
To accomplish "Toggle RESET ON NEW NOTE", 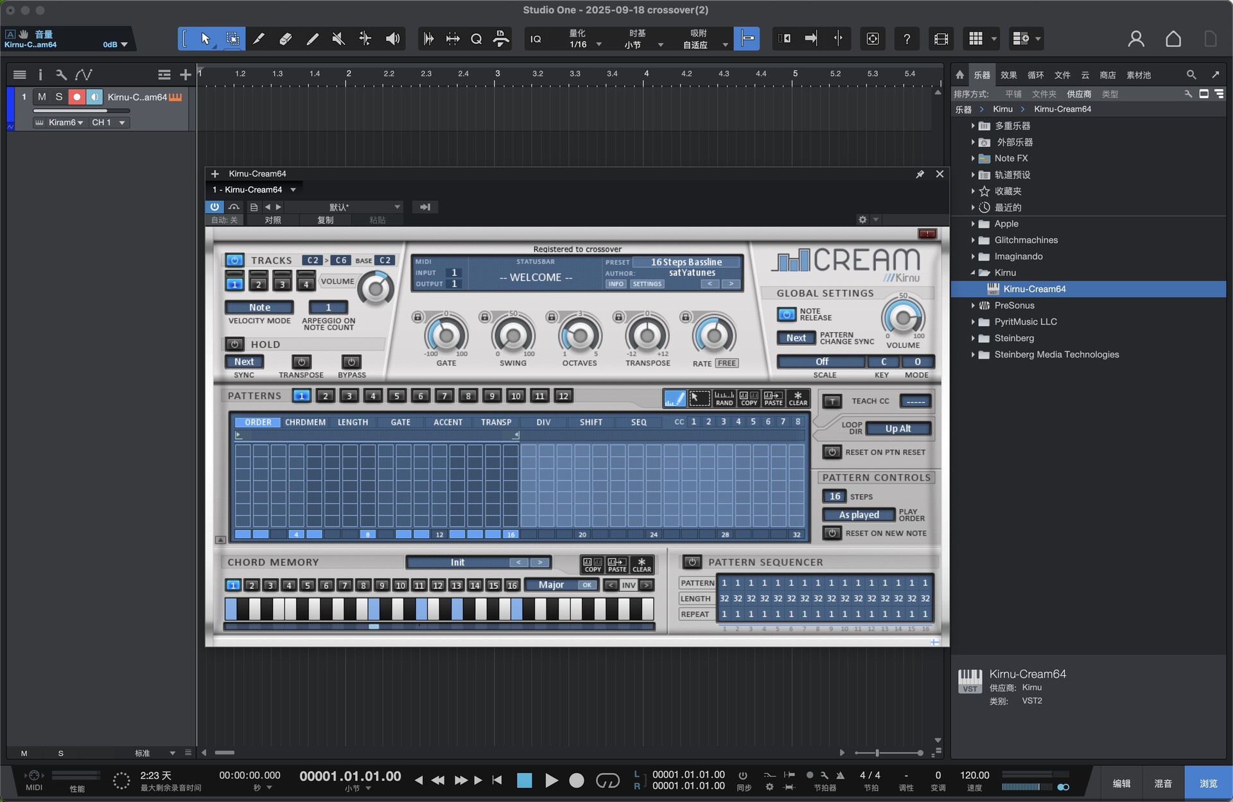I will (x=832, y=533).
